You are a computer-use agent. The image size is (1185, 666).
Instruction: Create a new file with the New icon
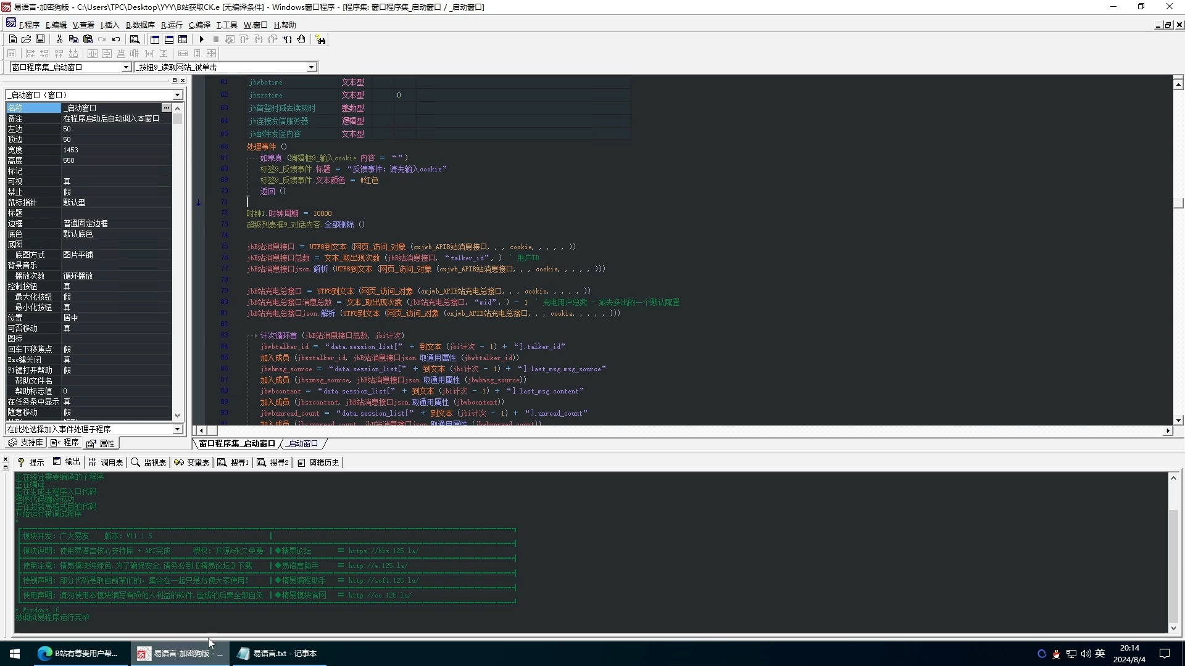point(12,39)
